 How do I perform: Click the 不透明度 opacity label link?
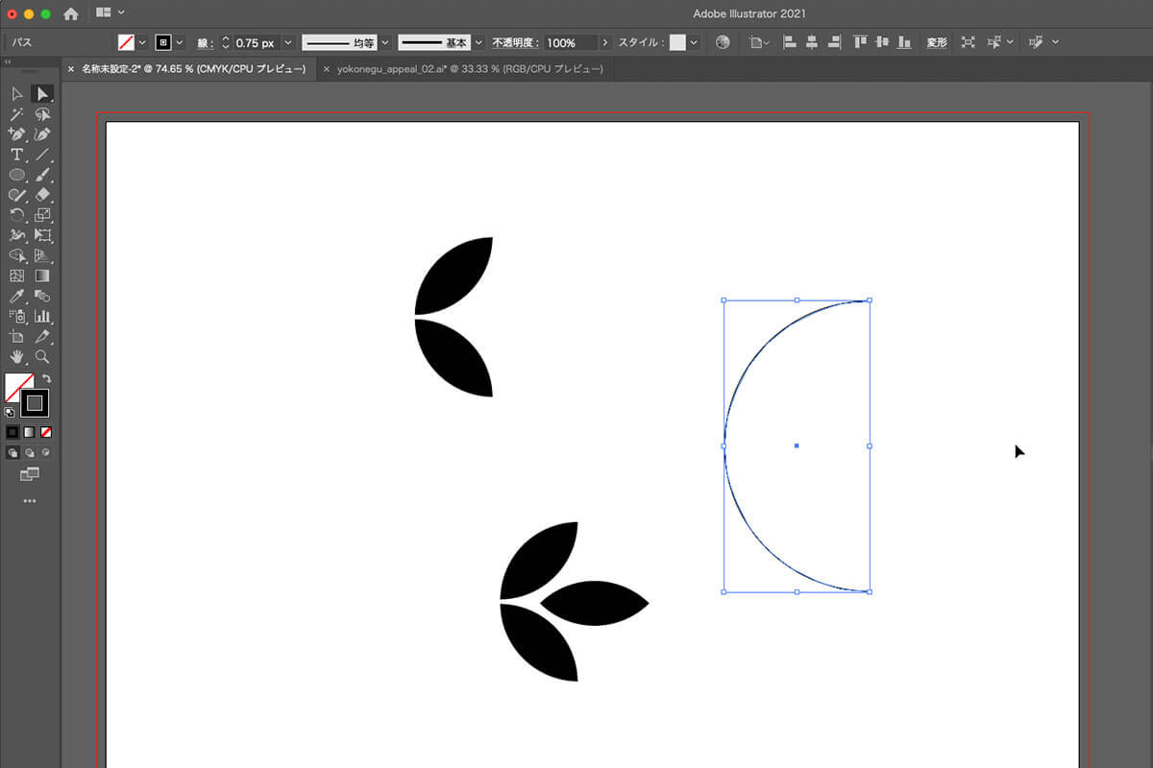[517, 42]
